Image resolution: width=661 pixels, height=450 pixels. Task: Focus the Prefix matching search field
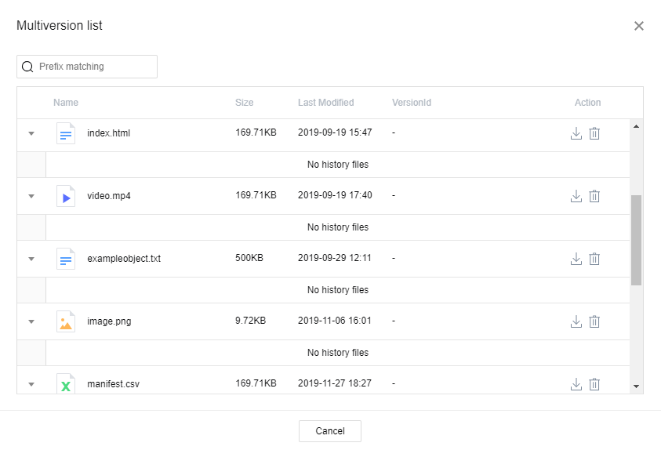click(94, 67)
